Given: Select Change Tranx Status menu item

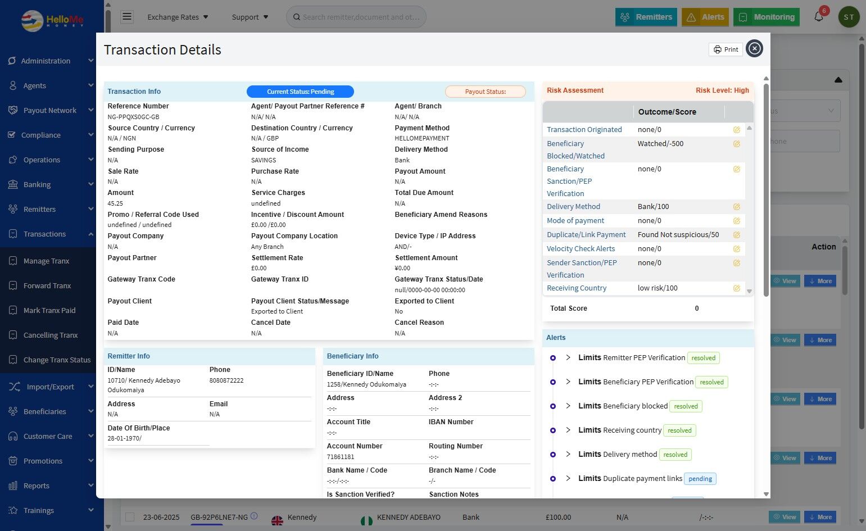Looking at the screenshot, I should 57,360.
